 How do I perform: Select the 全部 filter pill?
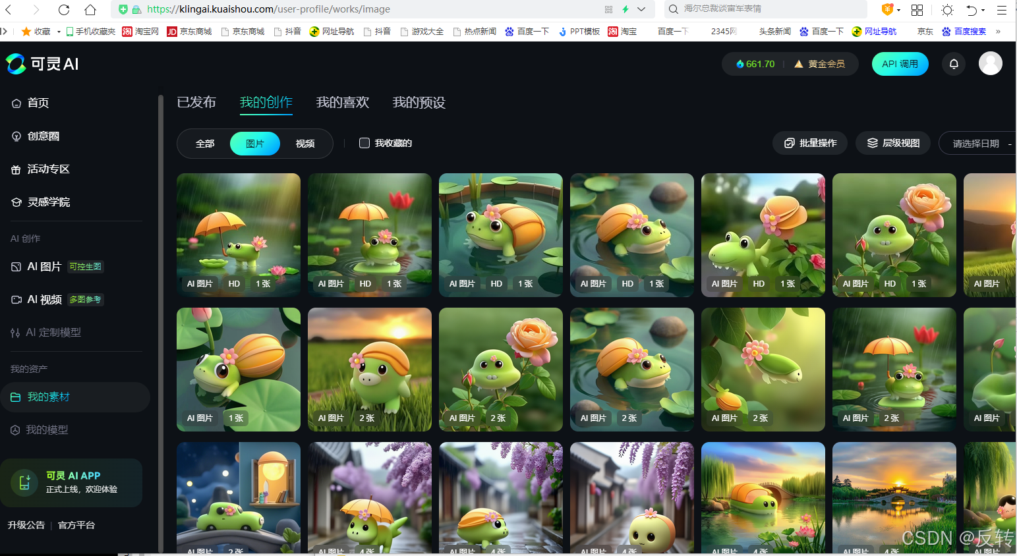tap(205, 144)
